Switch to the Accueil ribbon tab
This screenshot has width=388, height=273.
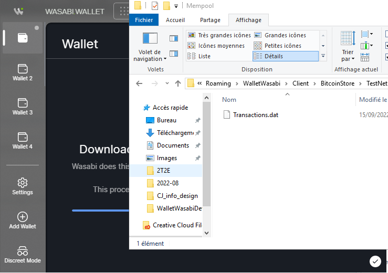175,20
